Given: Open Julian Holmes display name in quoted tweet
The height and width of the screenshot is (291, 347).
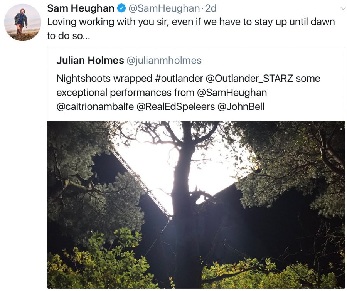Looking at the screenshot, I should click(x=90, y=61).
